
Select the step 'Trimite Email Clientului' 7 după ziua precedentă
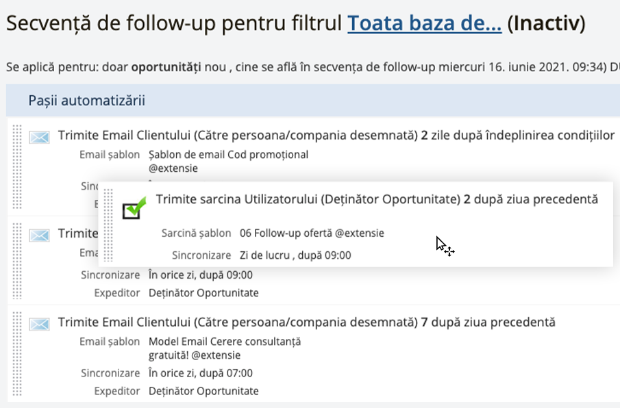pos(306,322)
